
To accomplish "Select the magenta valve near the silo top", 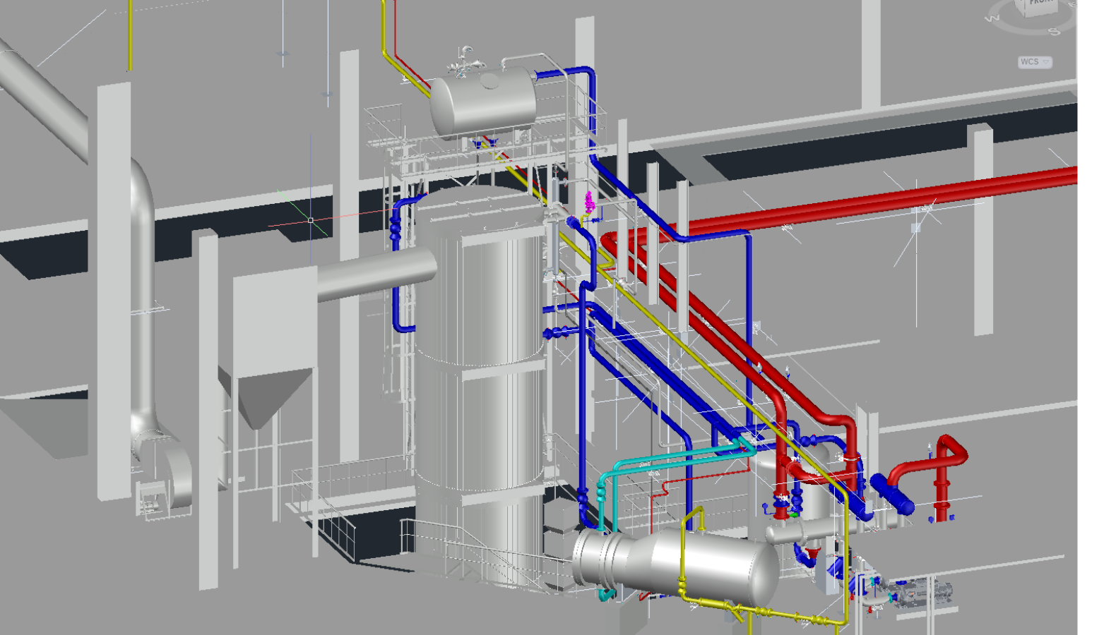I will tap(589, 202).
